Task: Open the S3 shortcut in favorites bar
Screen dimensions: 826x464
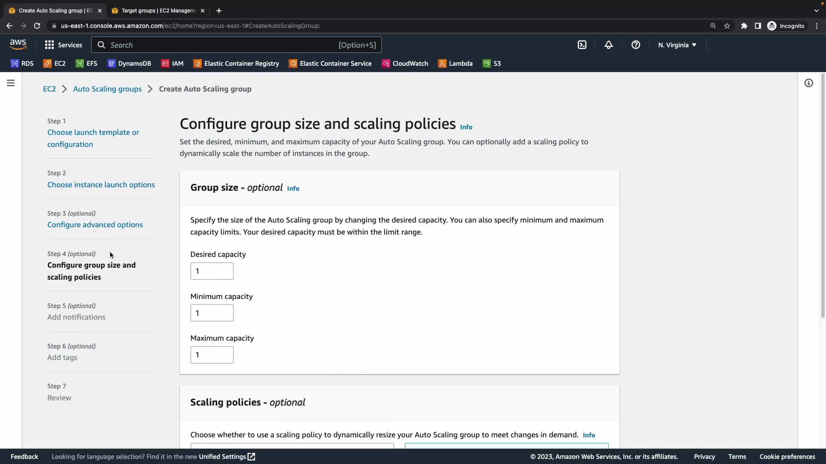Action: point(492,64)
